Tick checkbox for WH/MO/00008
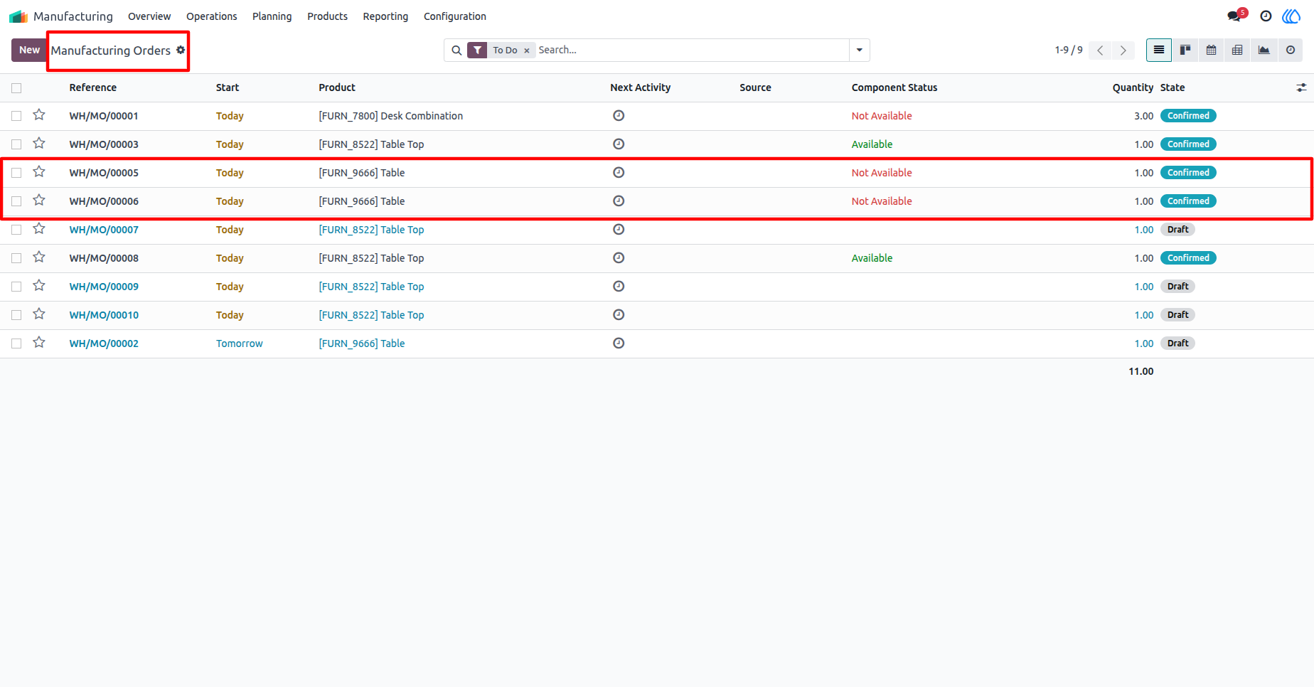This screenshot has height=687, width=1314. pyautogui.click(x=16, y=258)
